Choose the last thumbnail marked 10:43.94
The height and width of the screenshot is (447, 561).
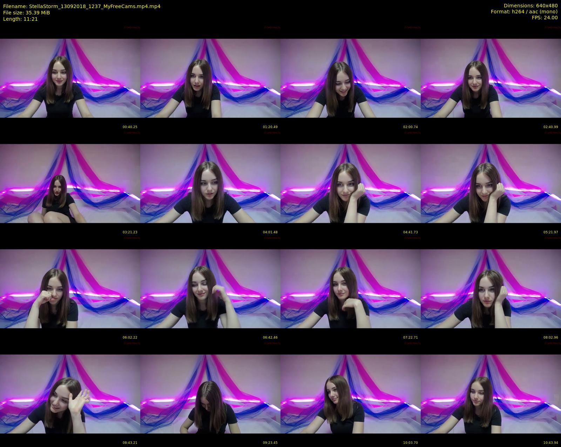pyautogui.click(x=491, y=394)
